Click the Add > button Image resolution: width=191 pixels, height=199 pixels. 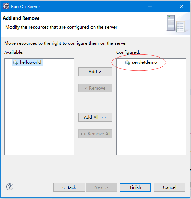95,71
